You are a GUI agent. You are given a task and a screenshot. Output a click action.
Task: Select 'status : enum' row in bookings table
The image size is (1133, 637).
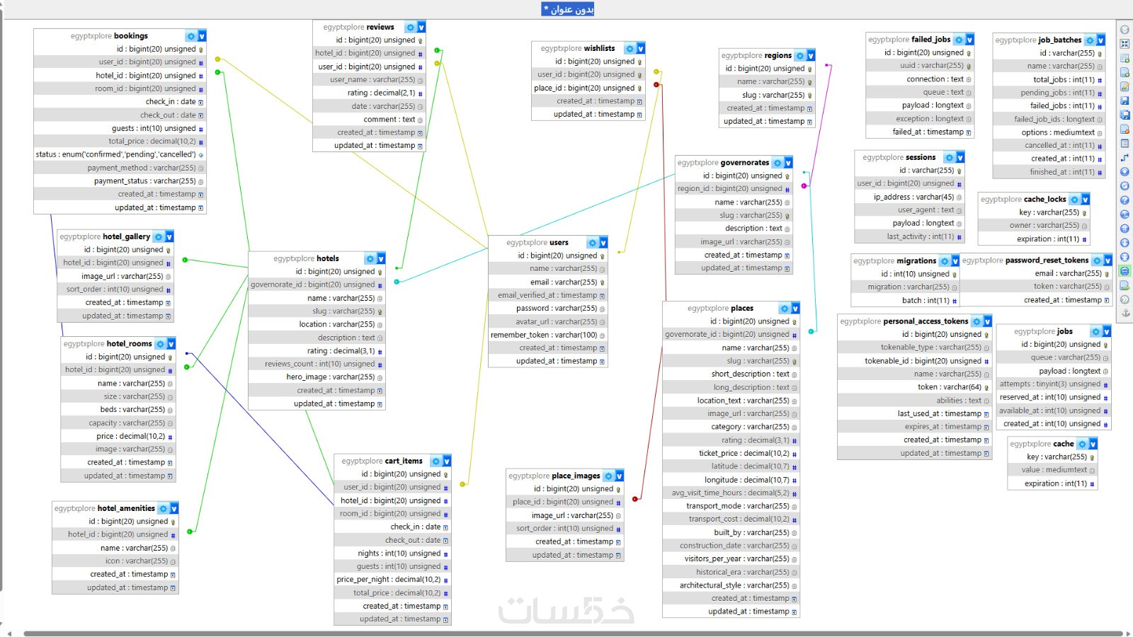[120, 154]
